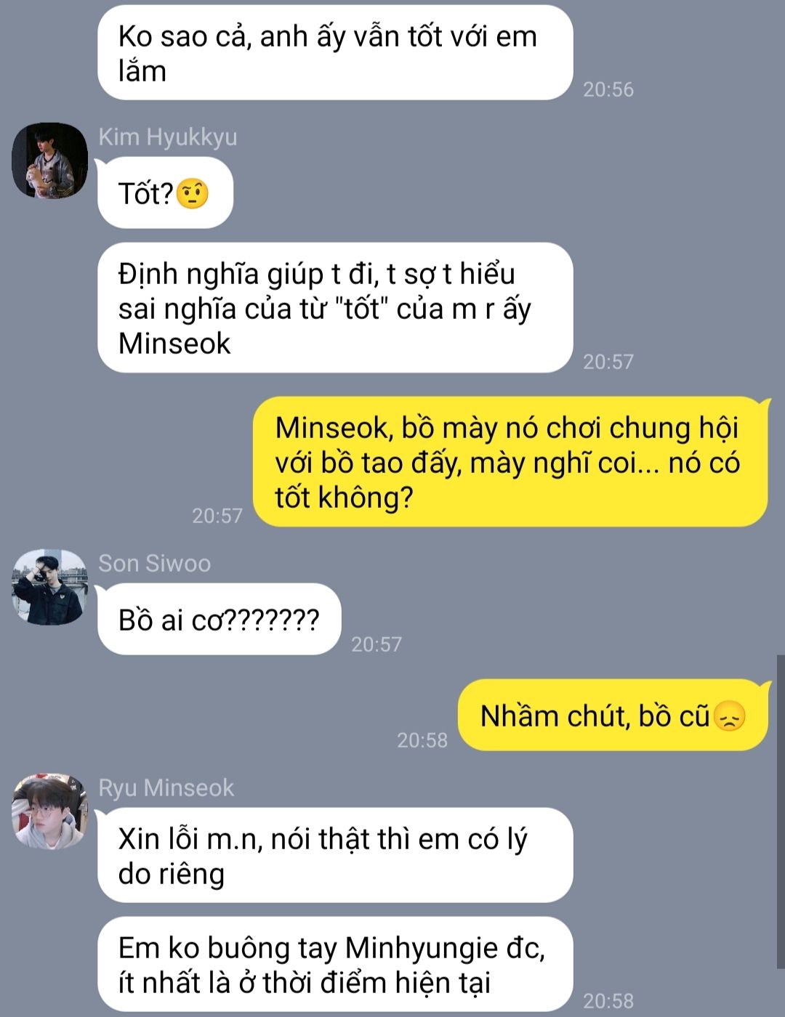Select the "Ko sao cả, anh ấy" message
This screenshot has height=1017, width=785.
pyautogui.click(x=335, y=52)
